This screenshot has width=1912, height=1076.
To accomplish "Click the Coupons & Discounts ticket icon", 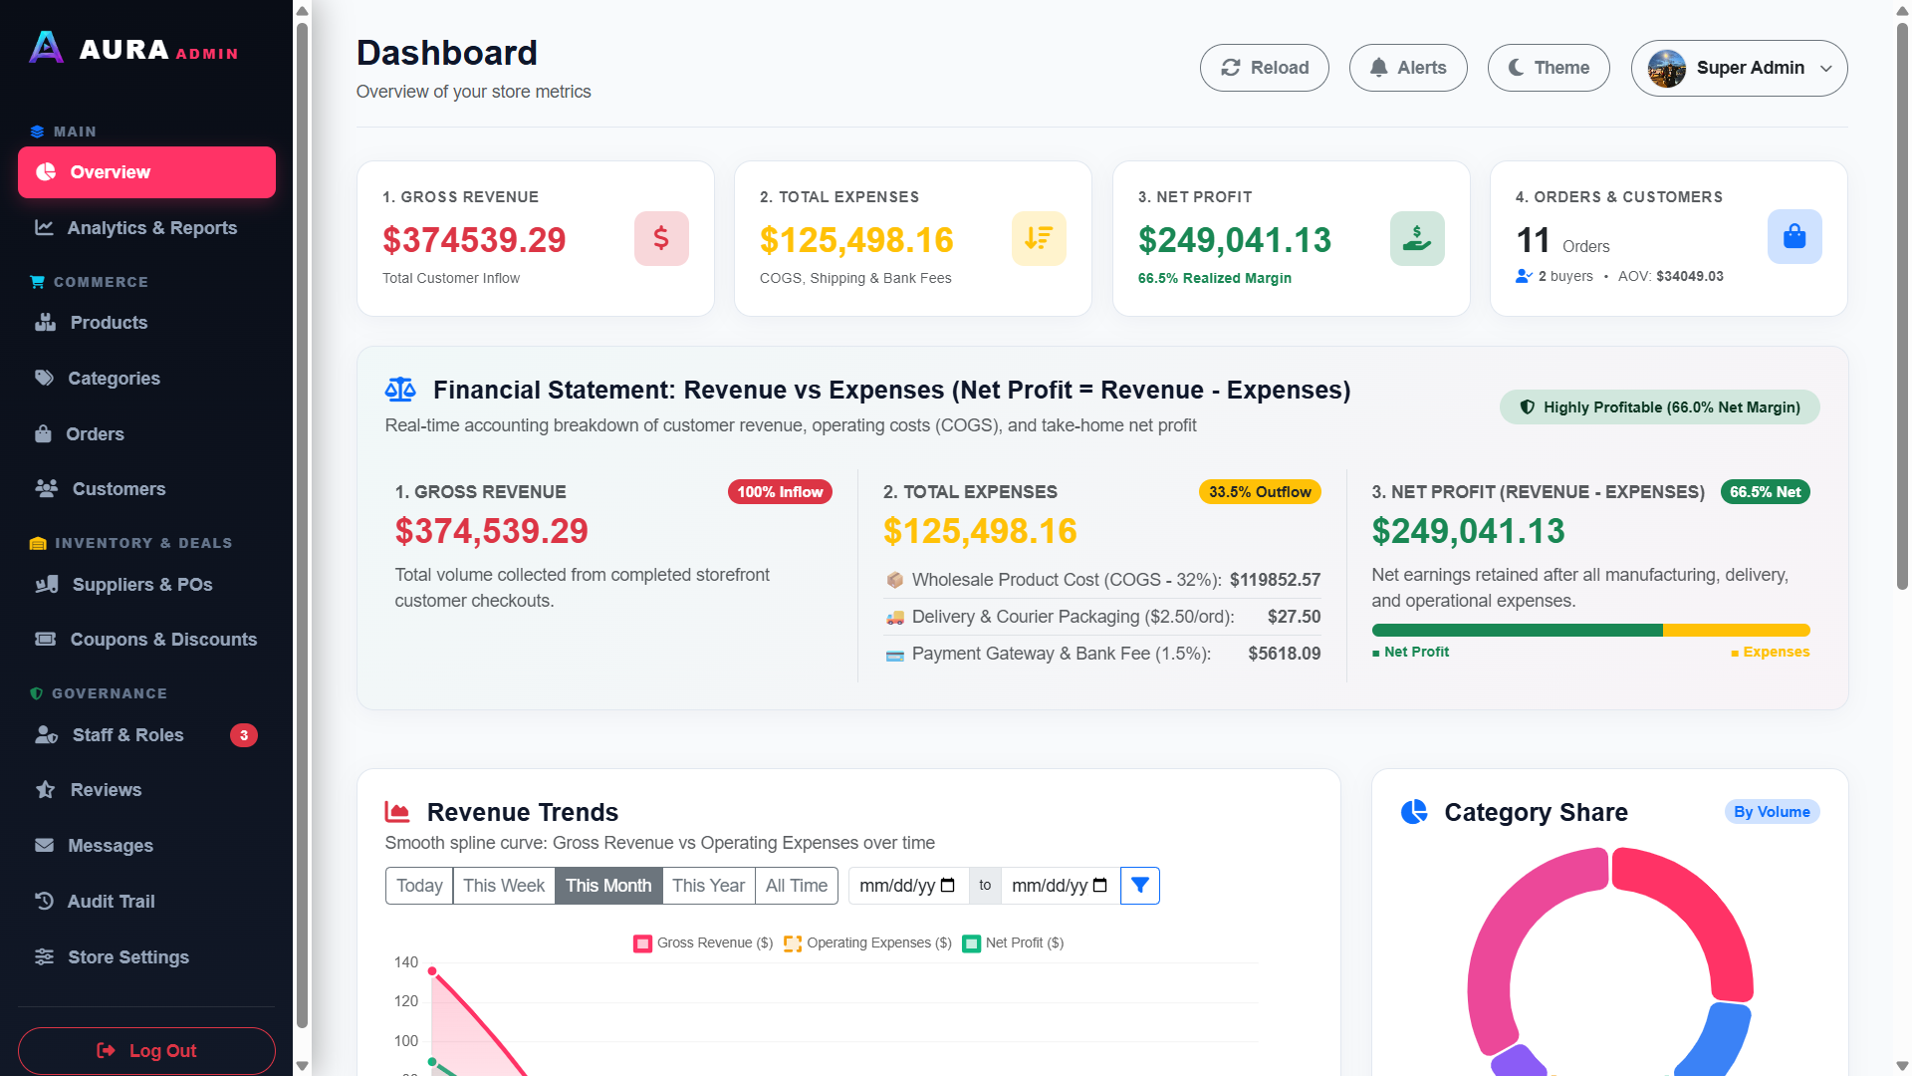I will point(46,640).
